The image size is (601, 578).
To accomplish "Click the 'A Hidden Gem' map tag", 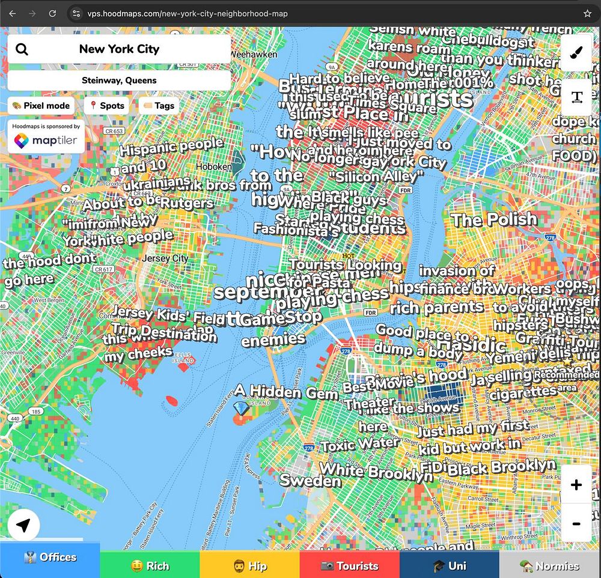I will 286,391.
